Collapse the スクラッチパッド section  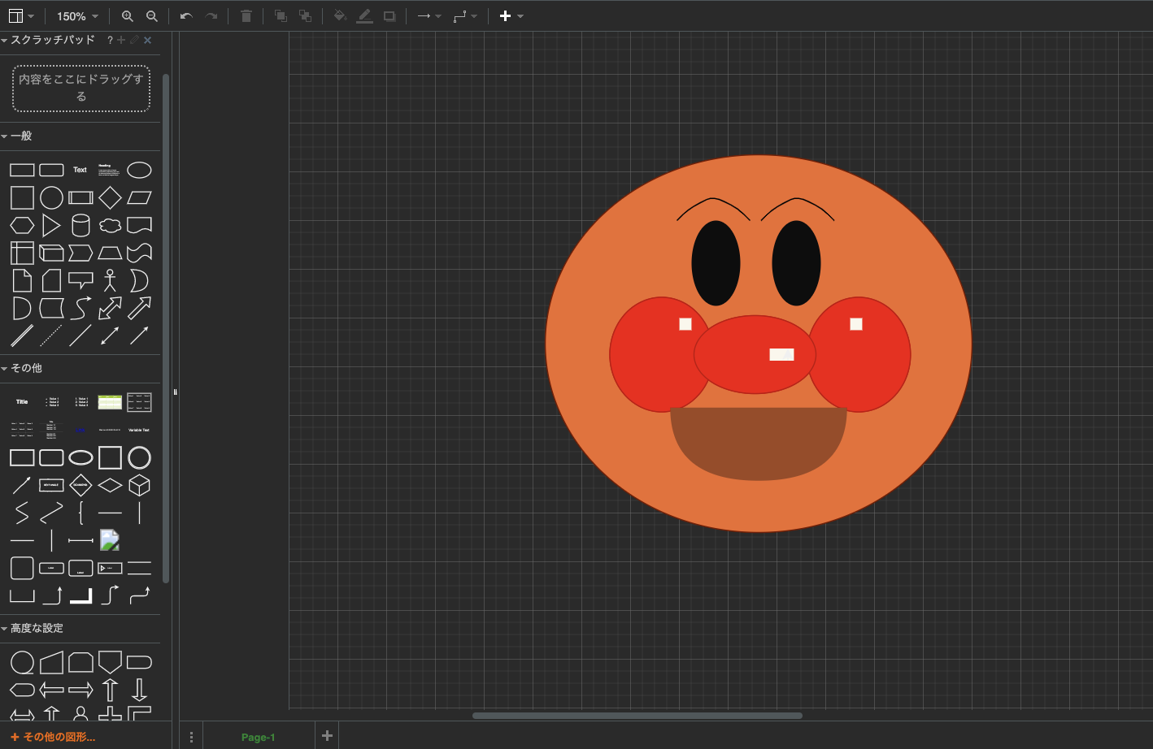coord(49,40)
